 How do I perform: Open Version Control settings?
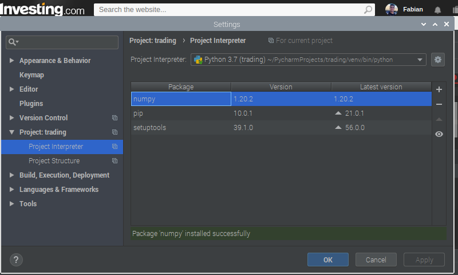point(44,118)
